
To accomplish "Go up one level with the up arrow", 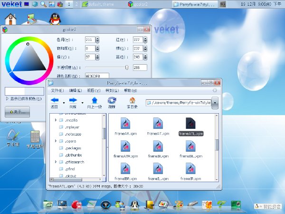I will (95, 100).
